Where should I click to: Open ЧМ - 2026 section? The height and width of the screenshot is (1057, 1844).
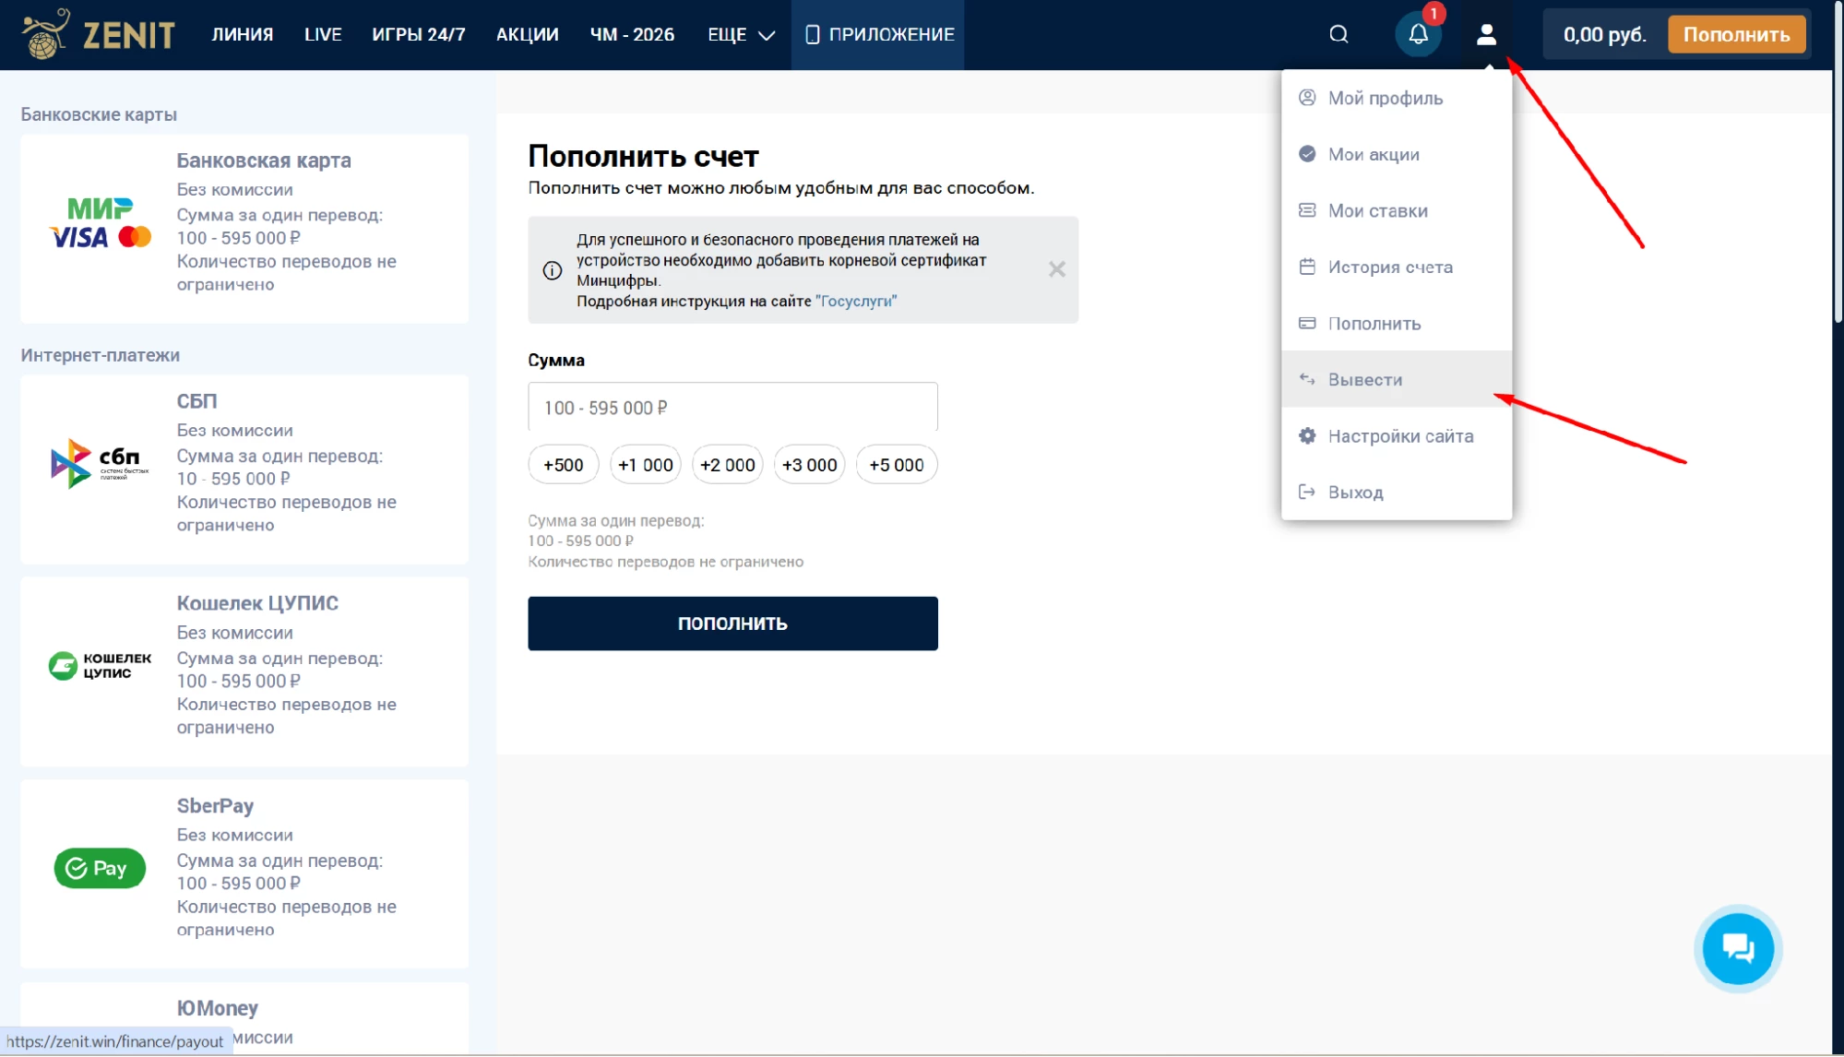click(633, 34)
